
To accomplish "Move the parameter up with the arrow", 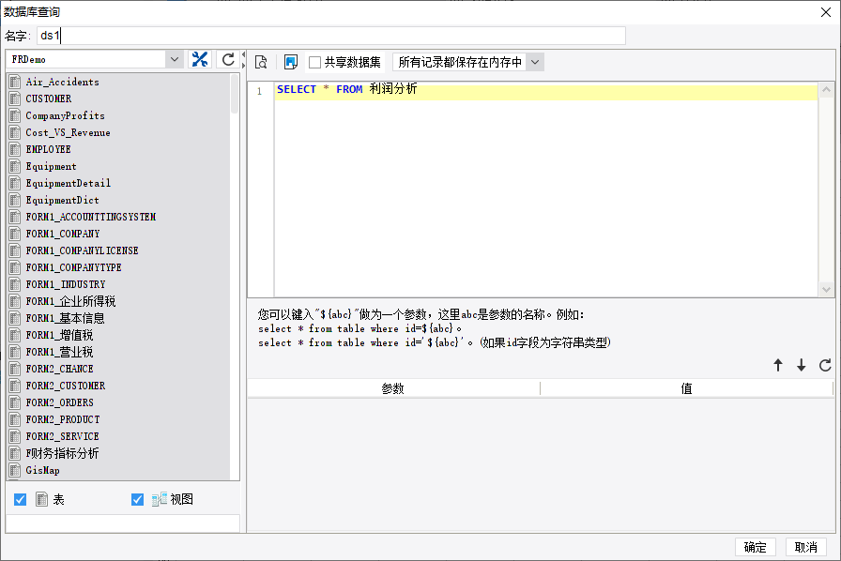I will 778,365.
